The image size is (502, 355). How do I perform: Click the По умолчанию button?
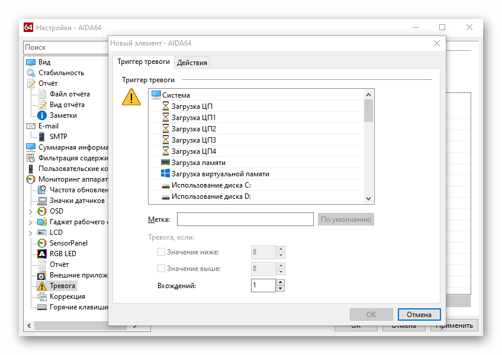pos(346,220)
